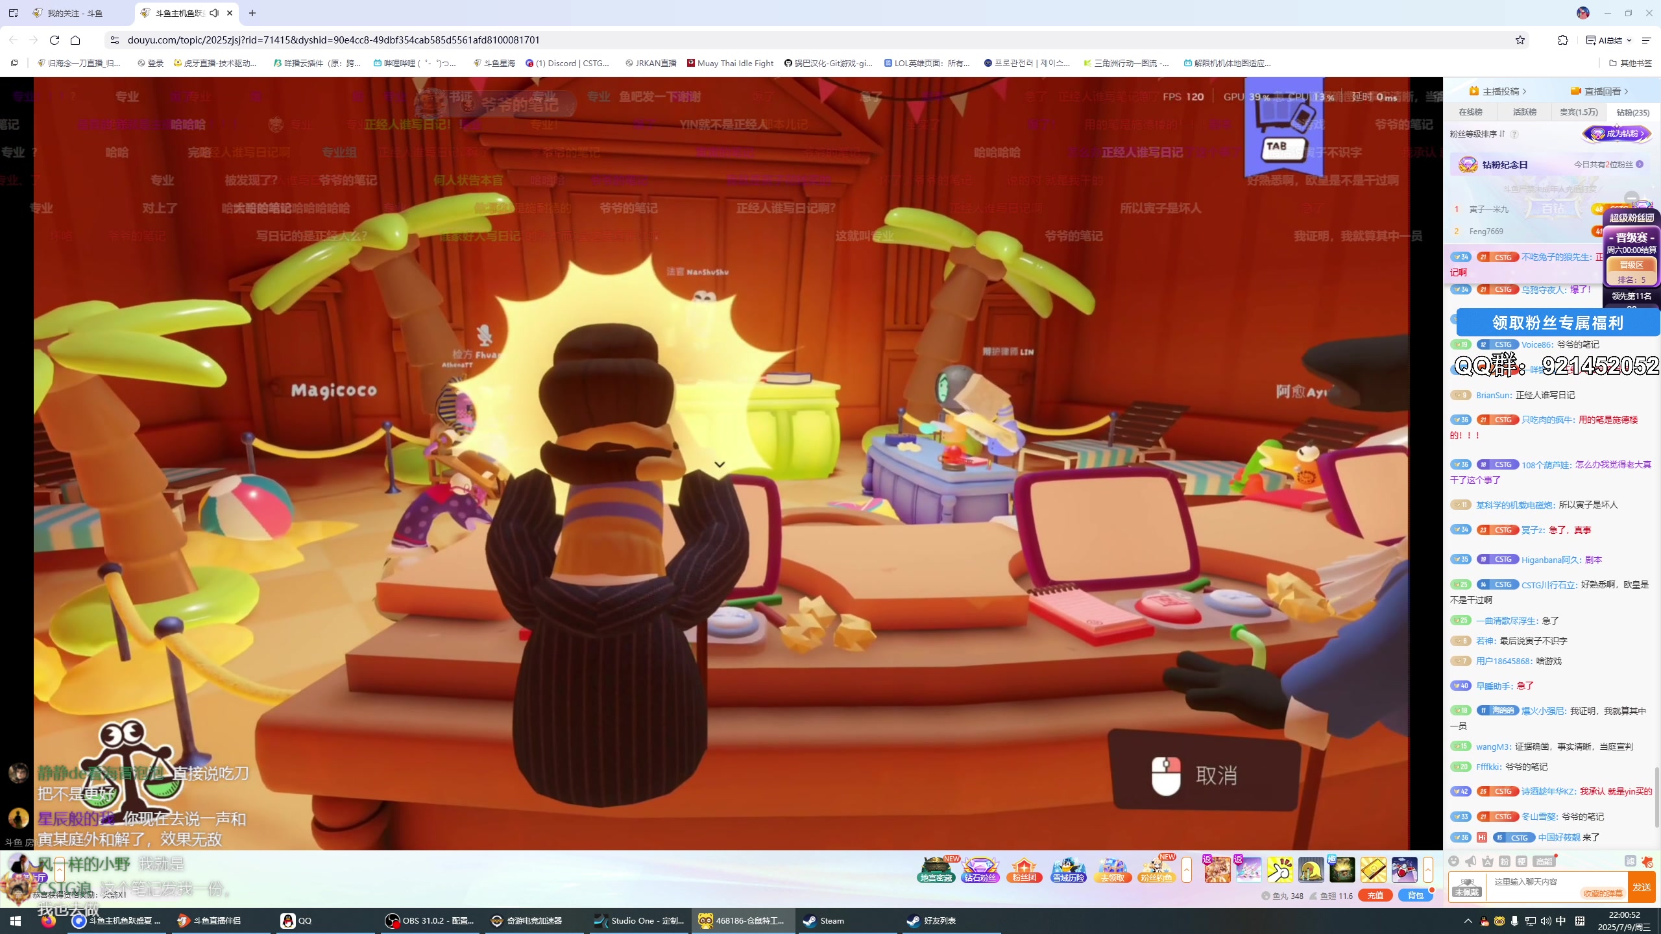Click the chat panel scrollbar
Viewport: 1661px width, 934px height.
pos(1656,796)
